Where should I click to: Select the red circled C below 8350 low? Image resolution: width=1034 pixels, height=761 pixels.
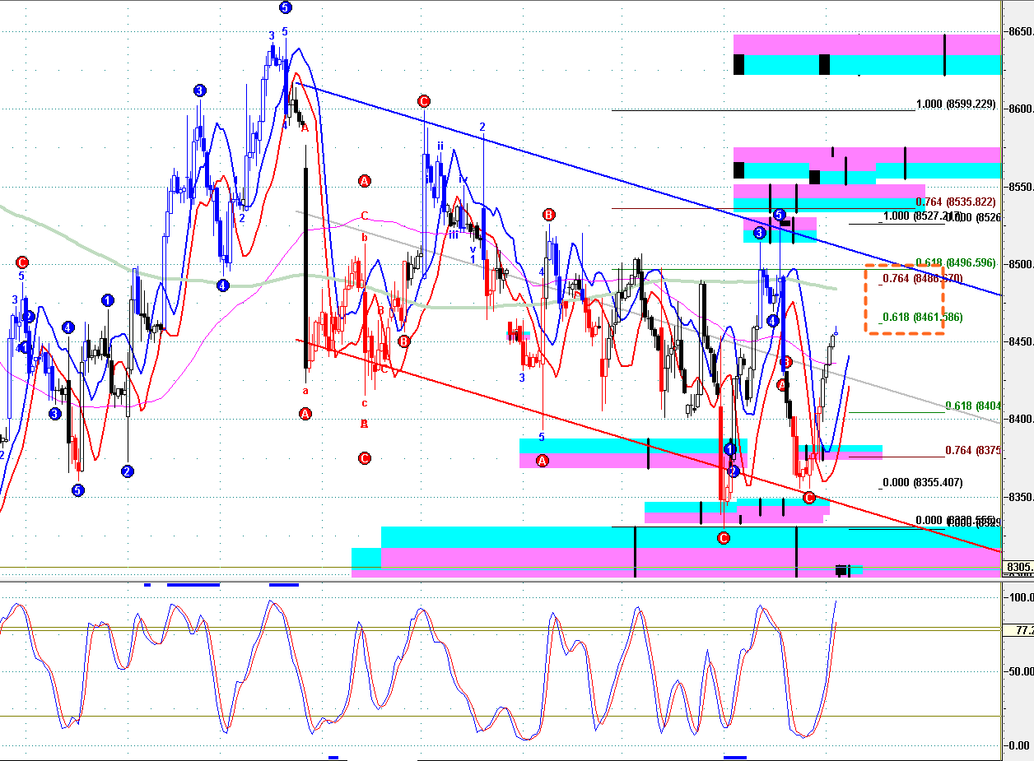click(x=723, y=538)
